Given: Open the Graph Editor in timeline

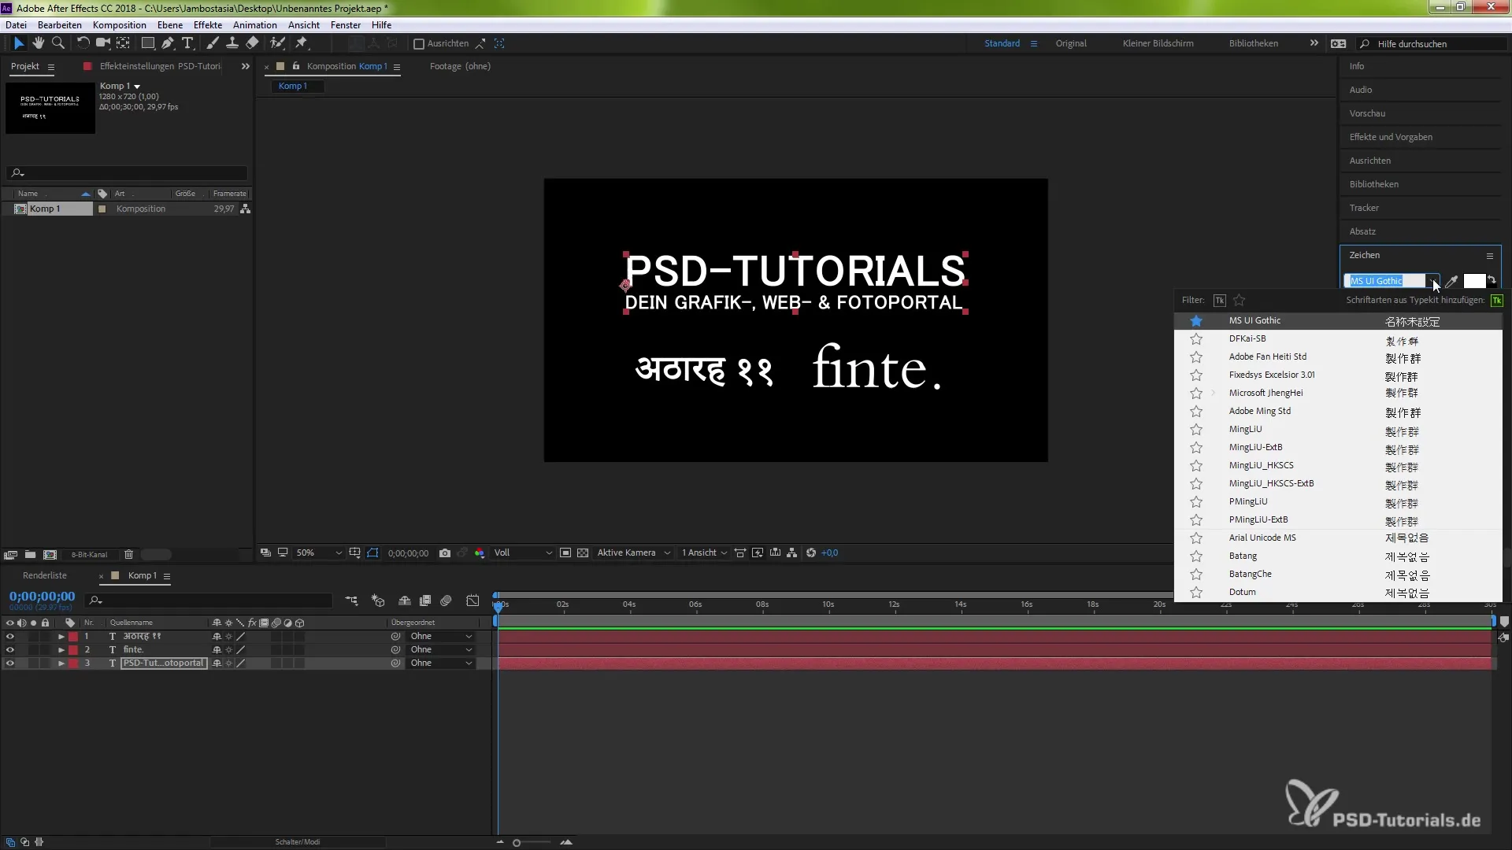Looking at the screenshot, I should [472, 601].
